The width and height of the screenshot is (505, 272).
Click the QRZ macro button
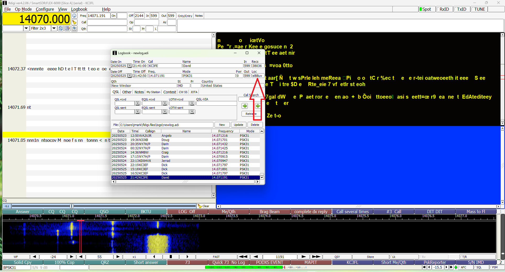click(x=105, y=262)
